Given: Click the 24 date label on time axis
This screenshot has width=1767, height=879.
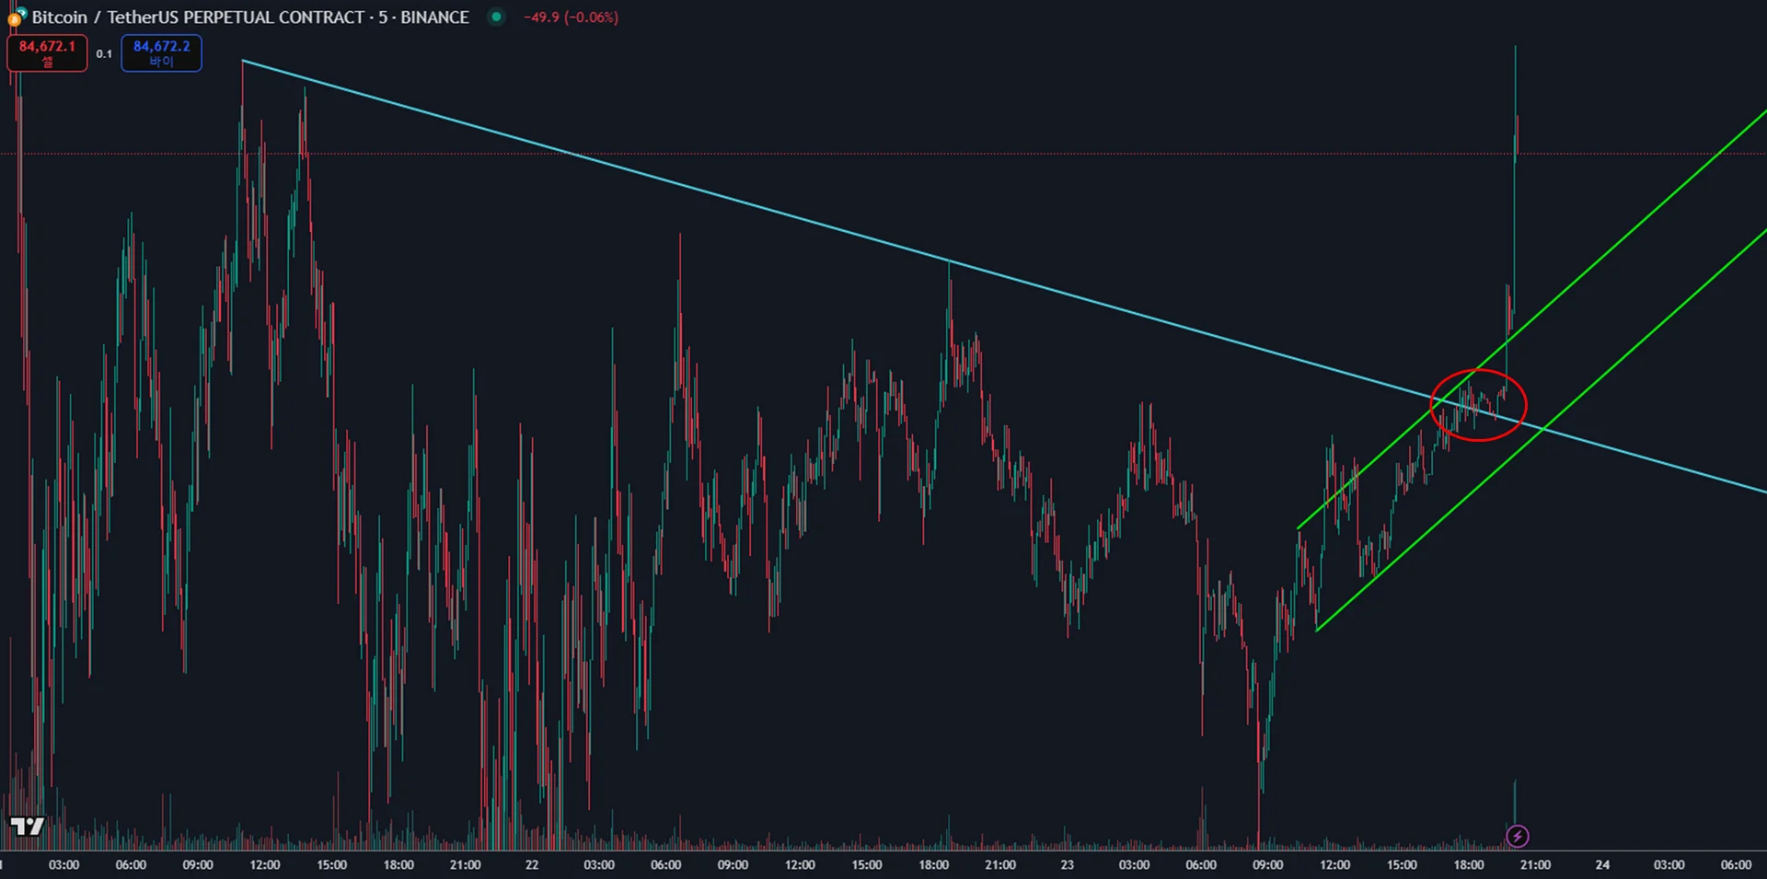Looking at the screenshot, I should [1602, 865].
